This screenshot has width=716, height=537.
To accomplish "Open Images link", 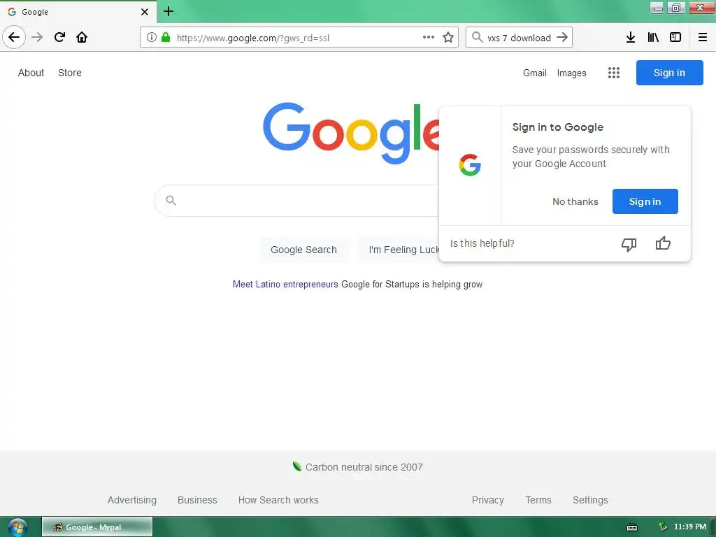I will tap(572, 73).
